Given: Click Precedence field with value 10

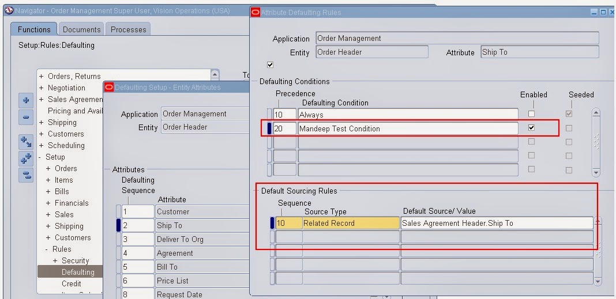Looking at the screenshot, I should (284, 115).
